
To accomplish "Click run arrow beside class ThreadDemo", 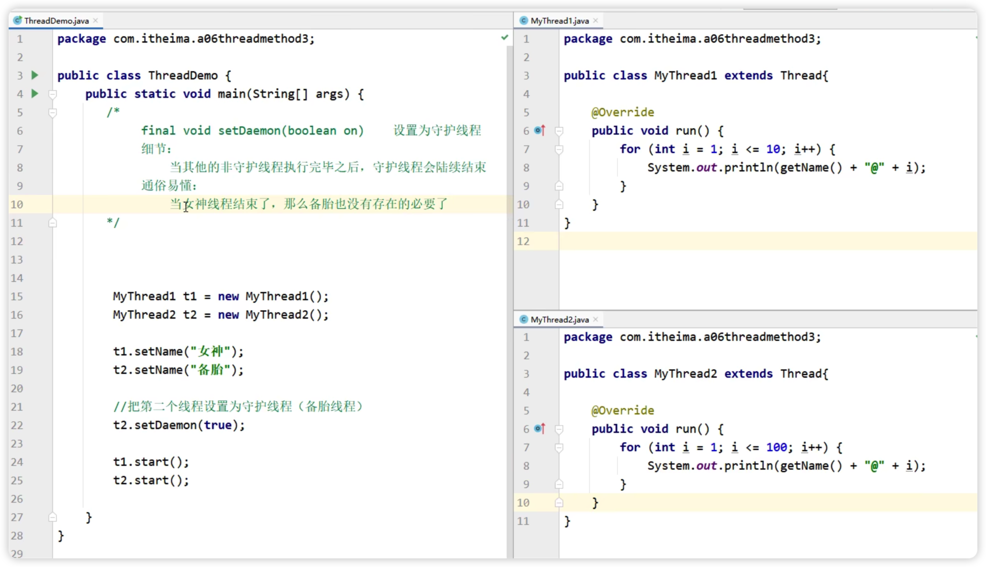I will click(x=35, y=75).
